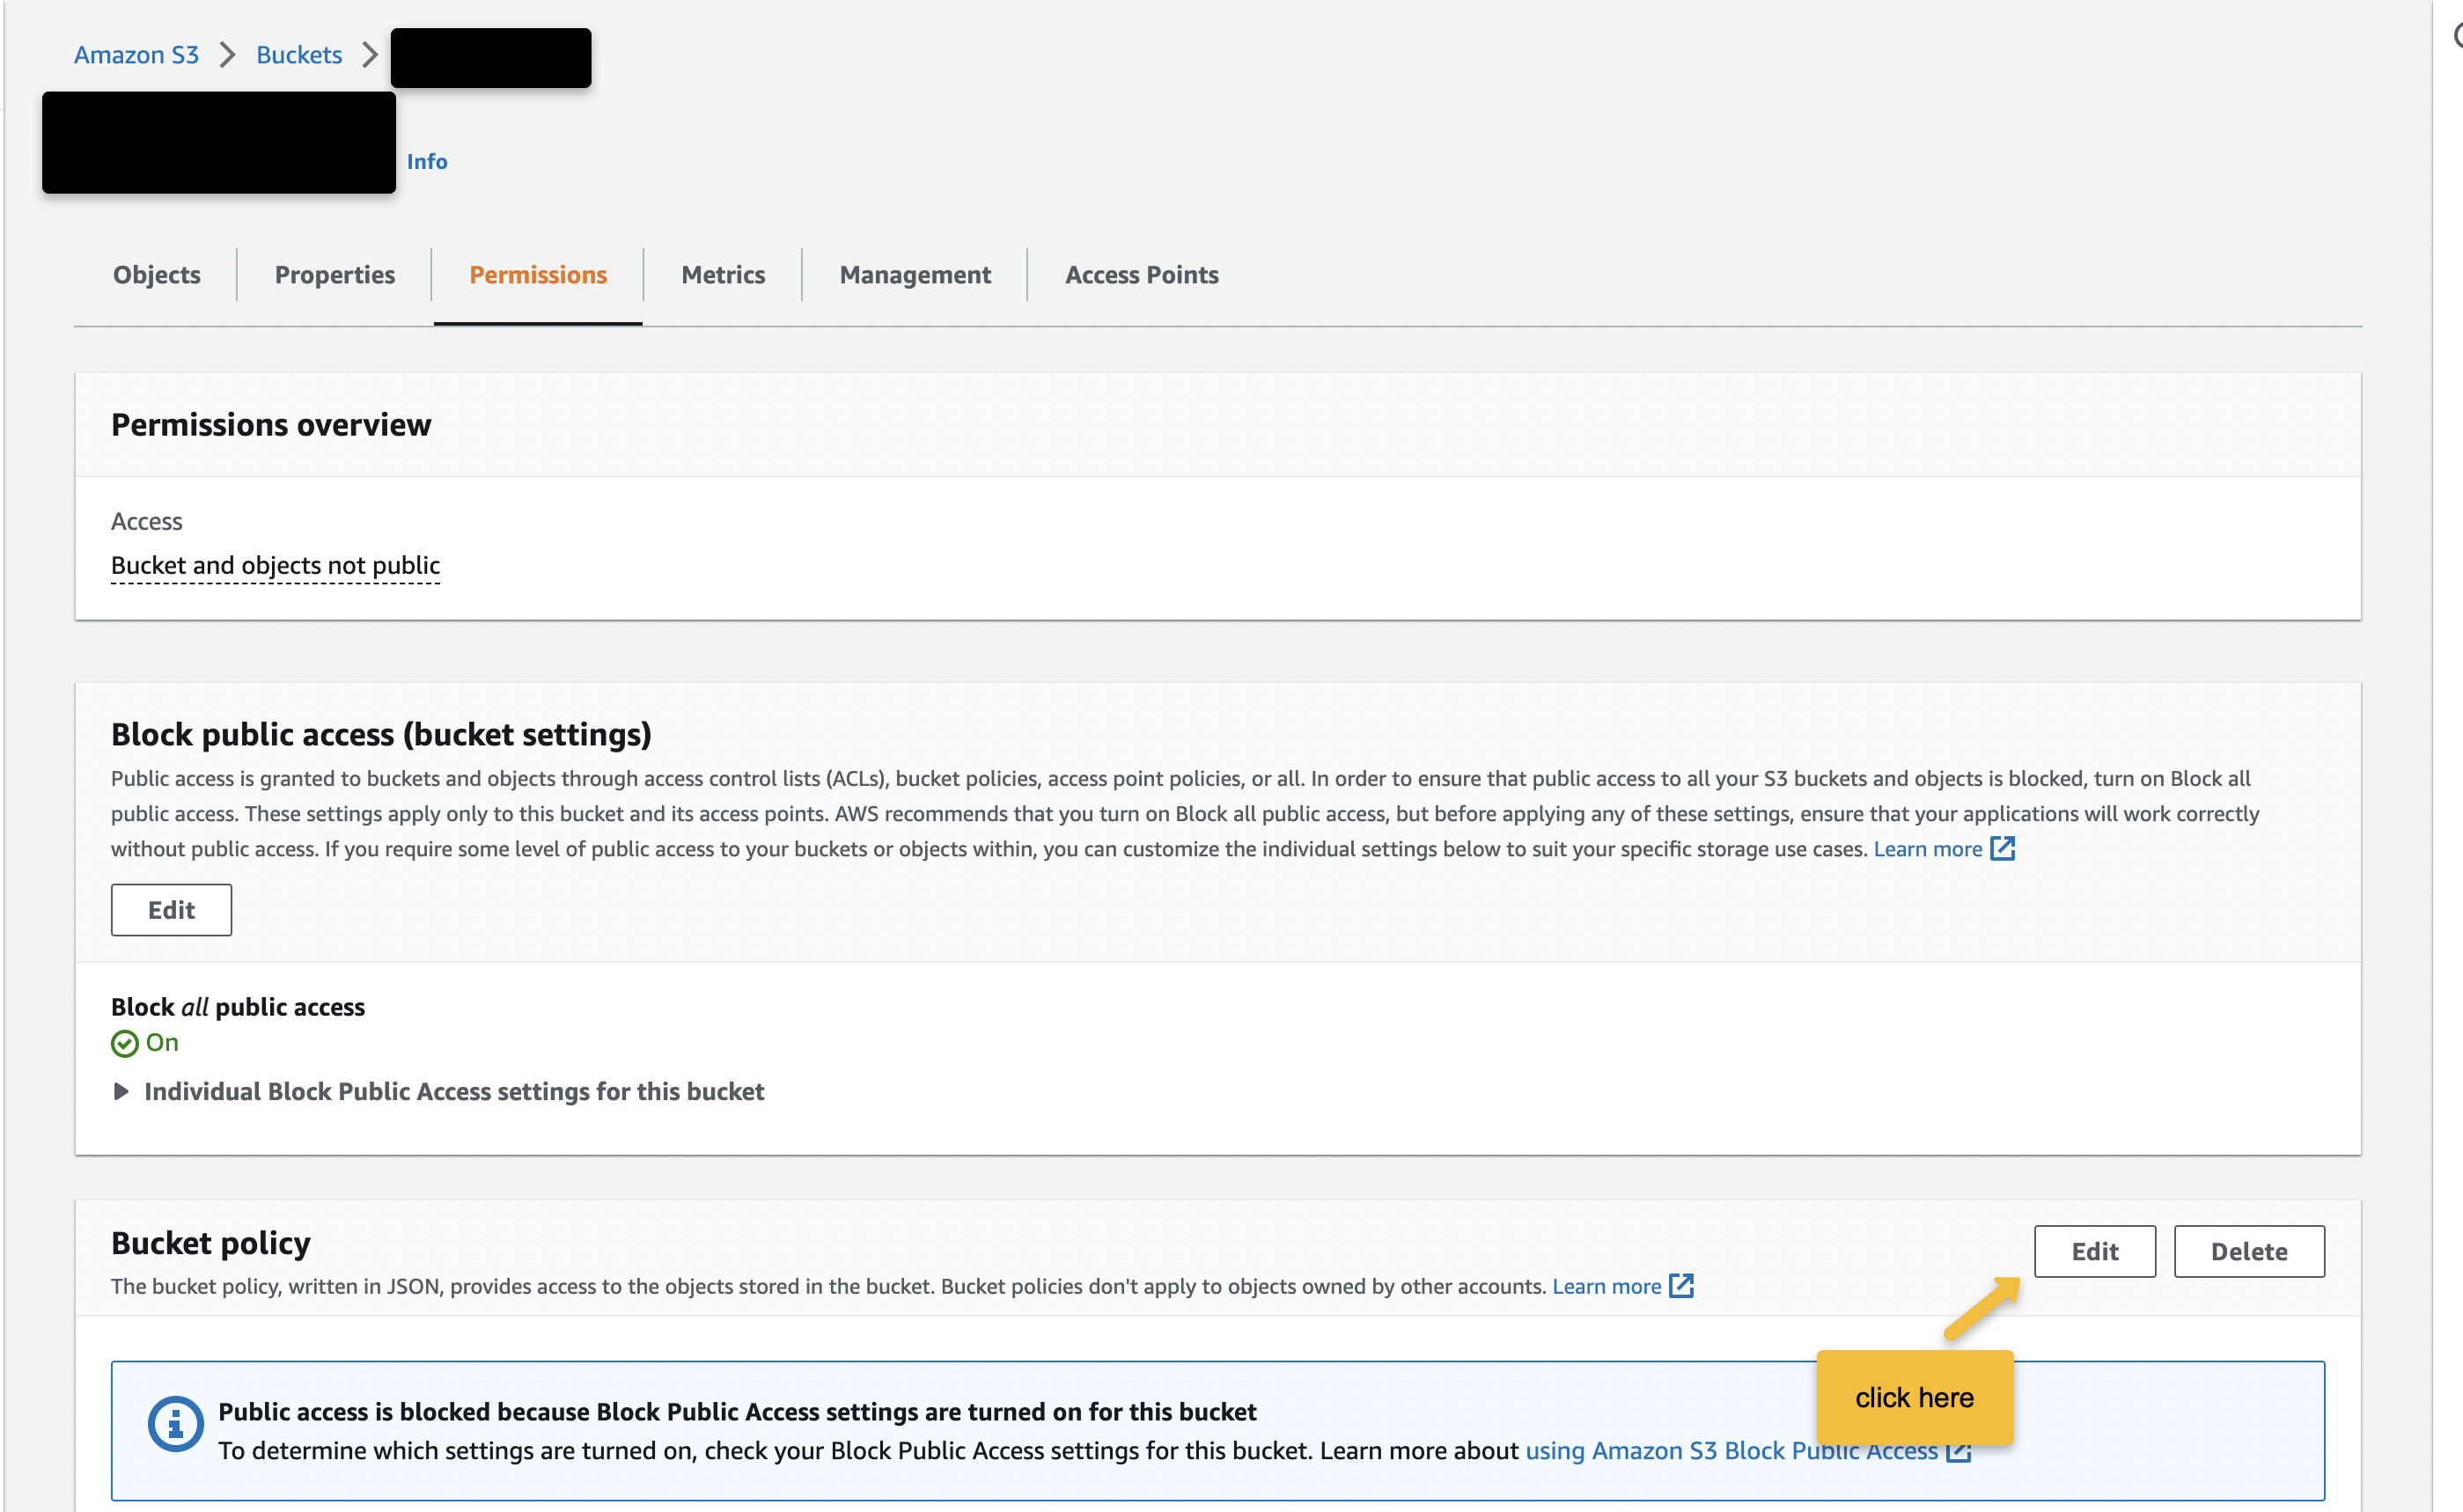The width and height of the screenshot is (2463, 1512).
Task: Edit the Block public access settings
Action: tap(171, 910)
